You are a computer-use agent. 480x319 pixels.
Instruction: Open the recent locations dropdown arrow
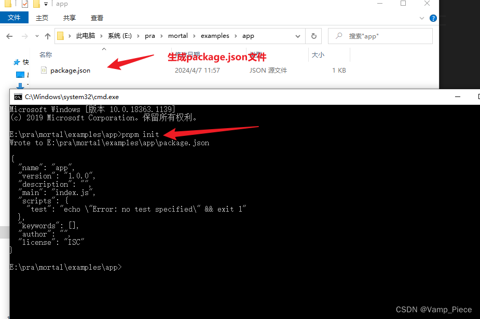(x=37, y=36)
